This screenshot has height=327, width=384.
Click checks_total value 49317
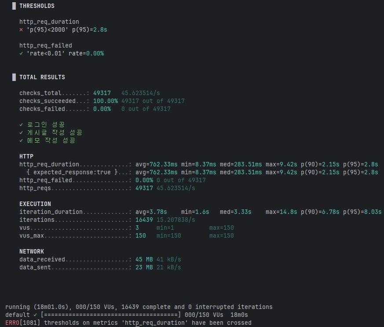102,93
